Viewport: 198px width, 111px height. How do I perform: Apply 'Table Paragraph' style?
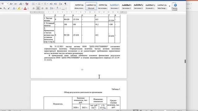click(x=162, y=6)
